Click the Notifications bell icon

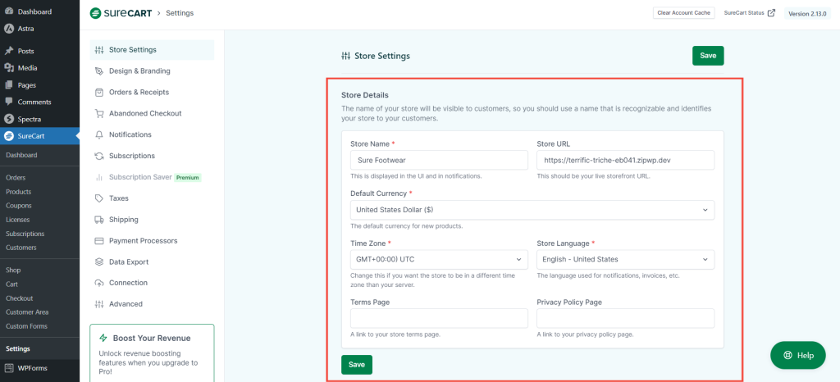pos(99,134)
